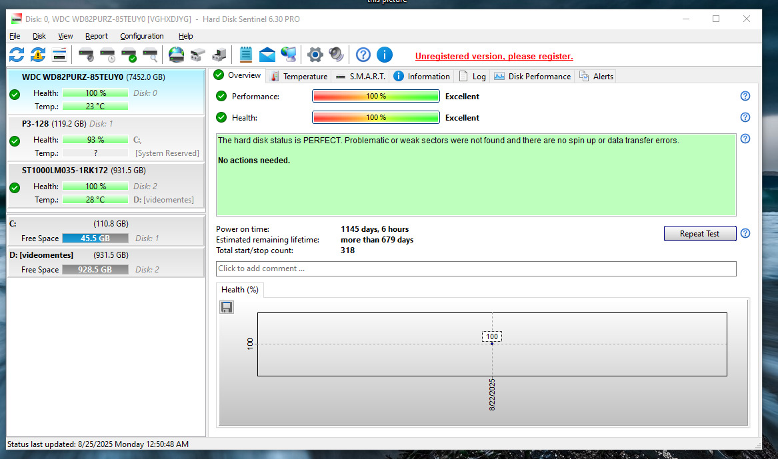
Task: Click the speaker sound toolbar icon
Action: click(x=336, y=55)
